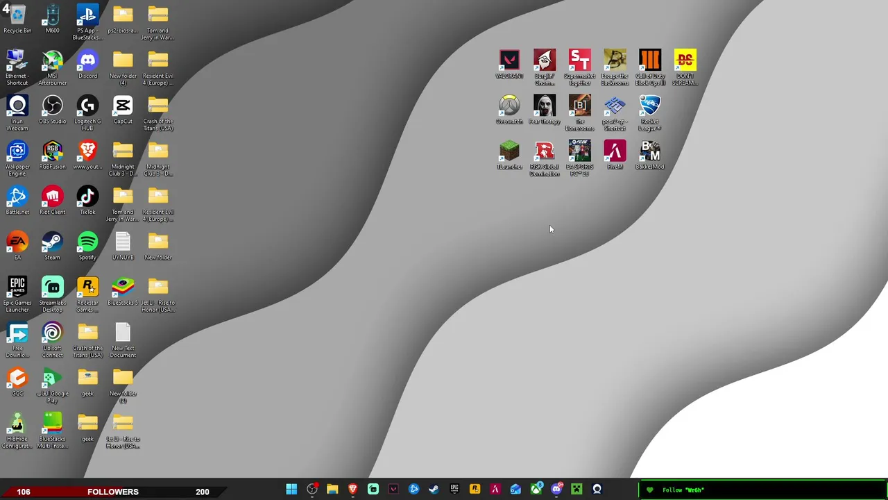Open BlueStacks Multi-Instance shortcut

point(52,431)
